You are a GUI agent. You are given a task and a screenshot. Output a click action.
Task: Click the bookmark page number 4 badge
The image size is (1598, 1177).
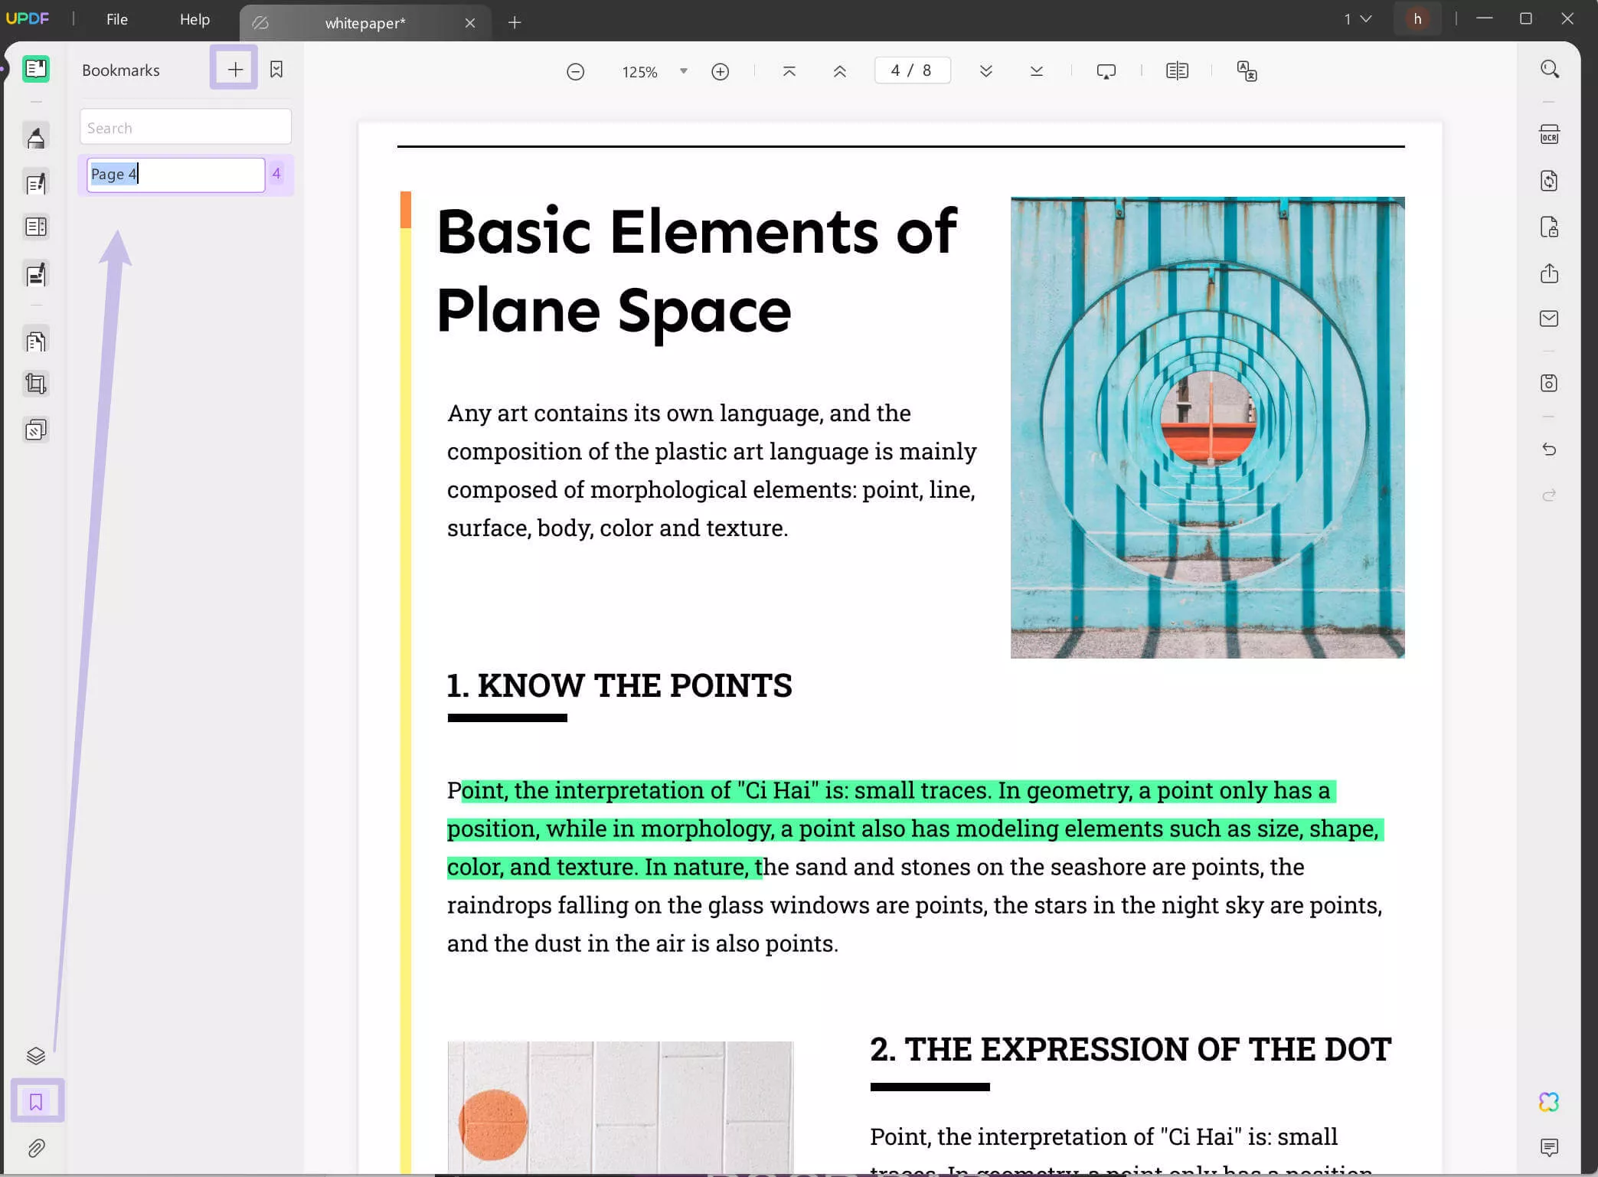pyautogui.click(x=276, y=174)
